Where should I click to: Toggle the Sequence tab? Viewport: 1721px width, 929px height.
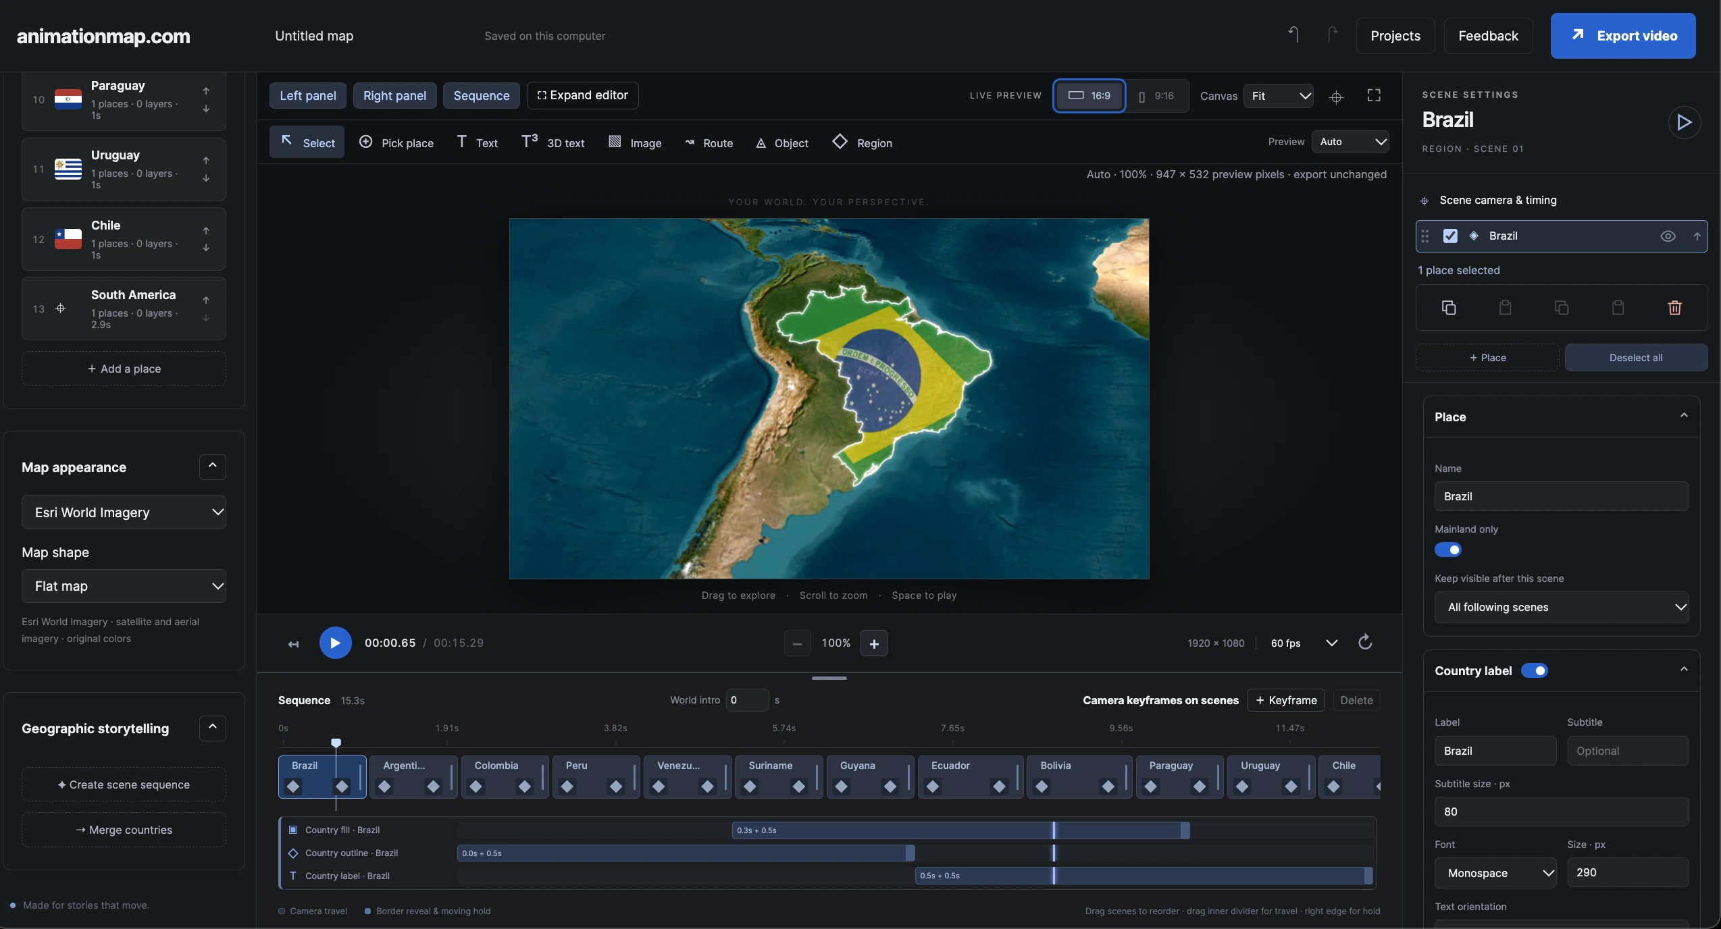481,96
